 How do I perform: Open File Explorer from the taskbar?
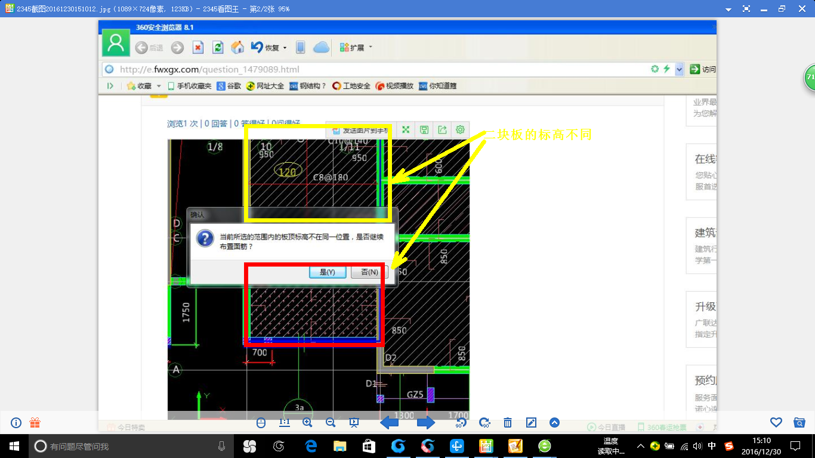pyautogui.click(x=339, y=446)
